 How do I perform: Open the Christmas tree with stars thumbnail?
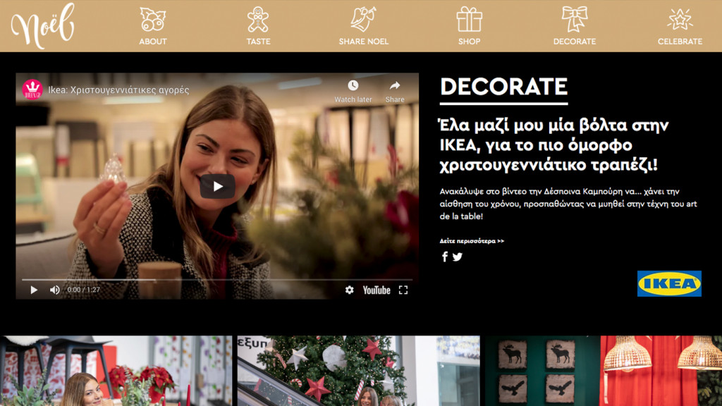pyautogui.click(x=359, y=371)
